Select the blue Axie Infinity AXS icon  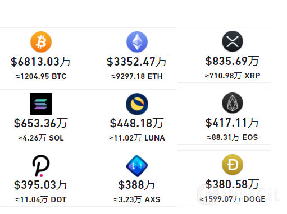pyautogui.click(x=137, y=166)
